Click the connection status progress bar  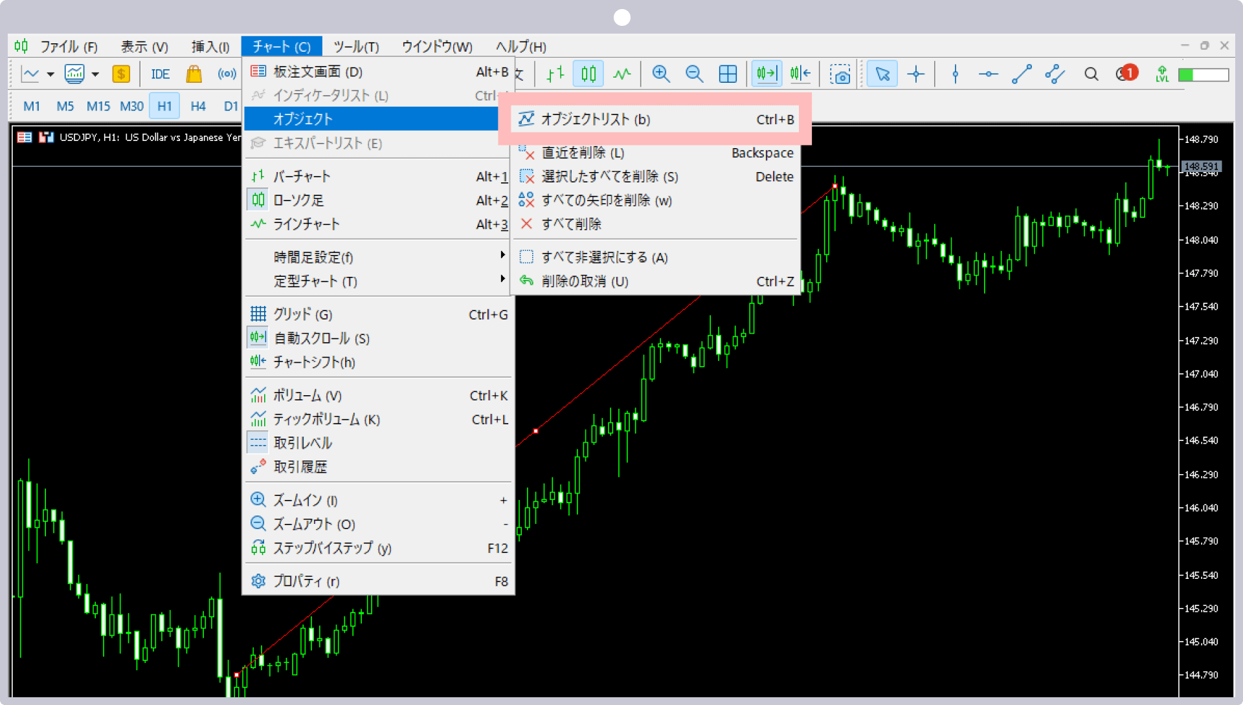[x=1204, y=75]
